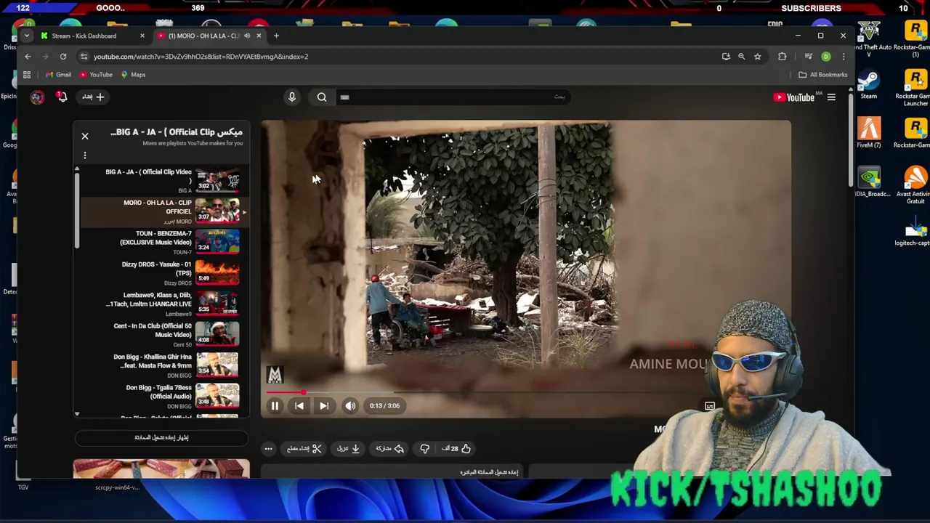Image resolution: width=930 pixels, height=523 pixels.
Task: Go back with the browser back arrow
Action: pyautogui.click(x=28, y=57)
